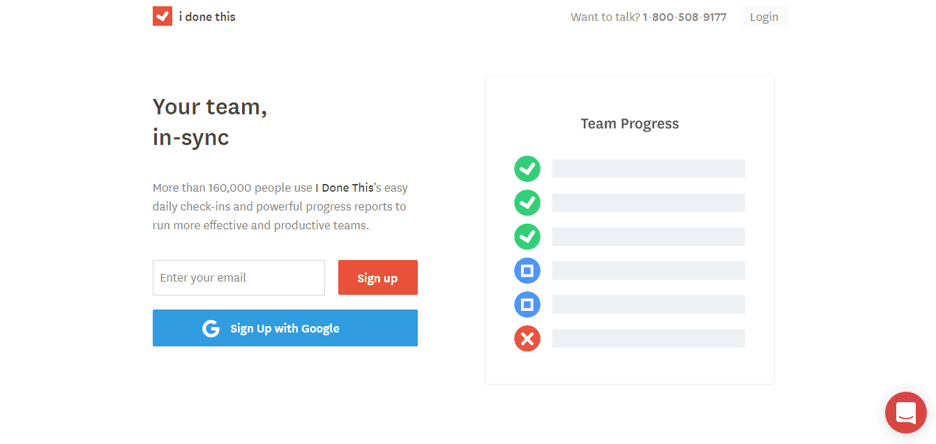Viewport: 936px width, 444px height.
Task: Focus the Enter your email field
Action: click(239, 277)
